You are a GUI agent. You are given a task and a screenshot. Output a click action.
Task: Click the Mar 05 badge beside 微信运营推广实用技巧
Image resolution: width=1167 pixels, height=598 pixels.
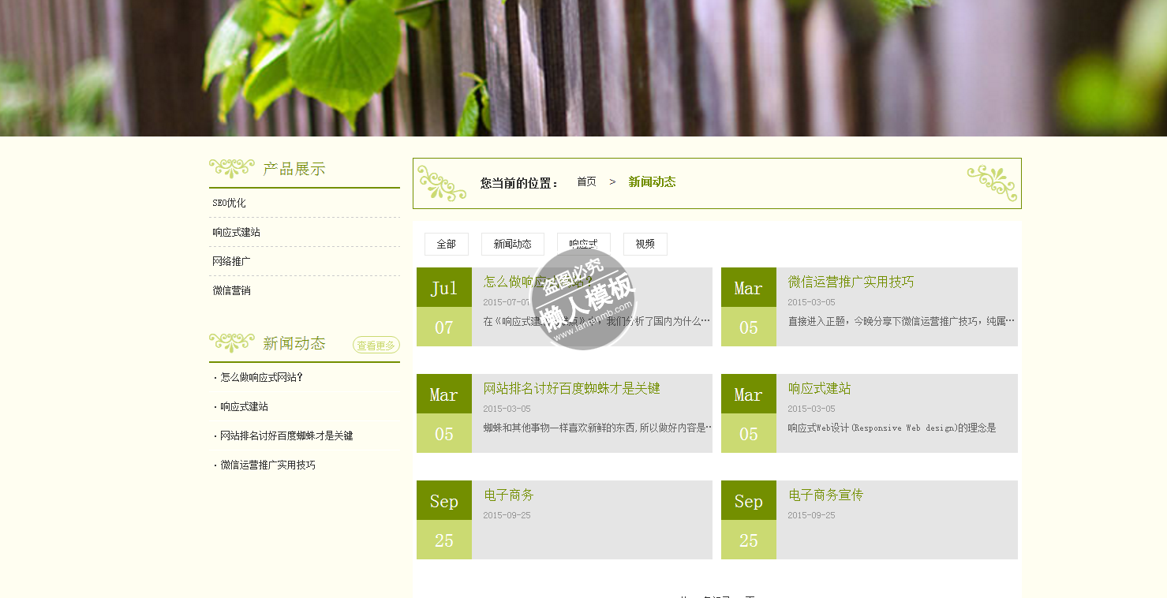749,307
